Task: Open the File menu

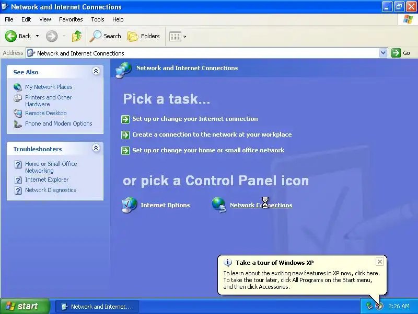Action: (9, 19)
